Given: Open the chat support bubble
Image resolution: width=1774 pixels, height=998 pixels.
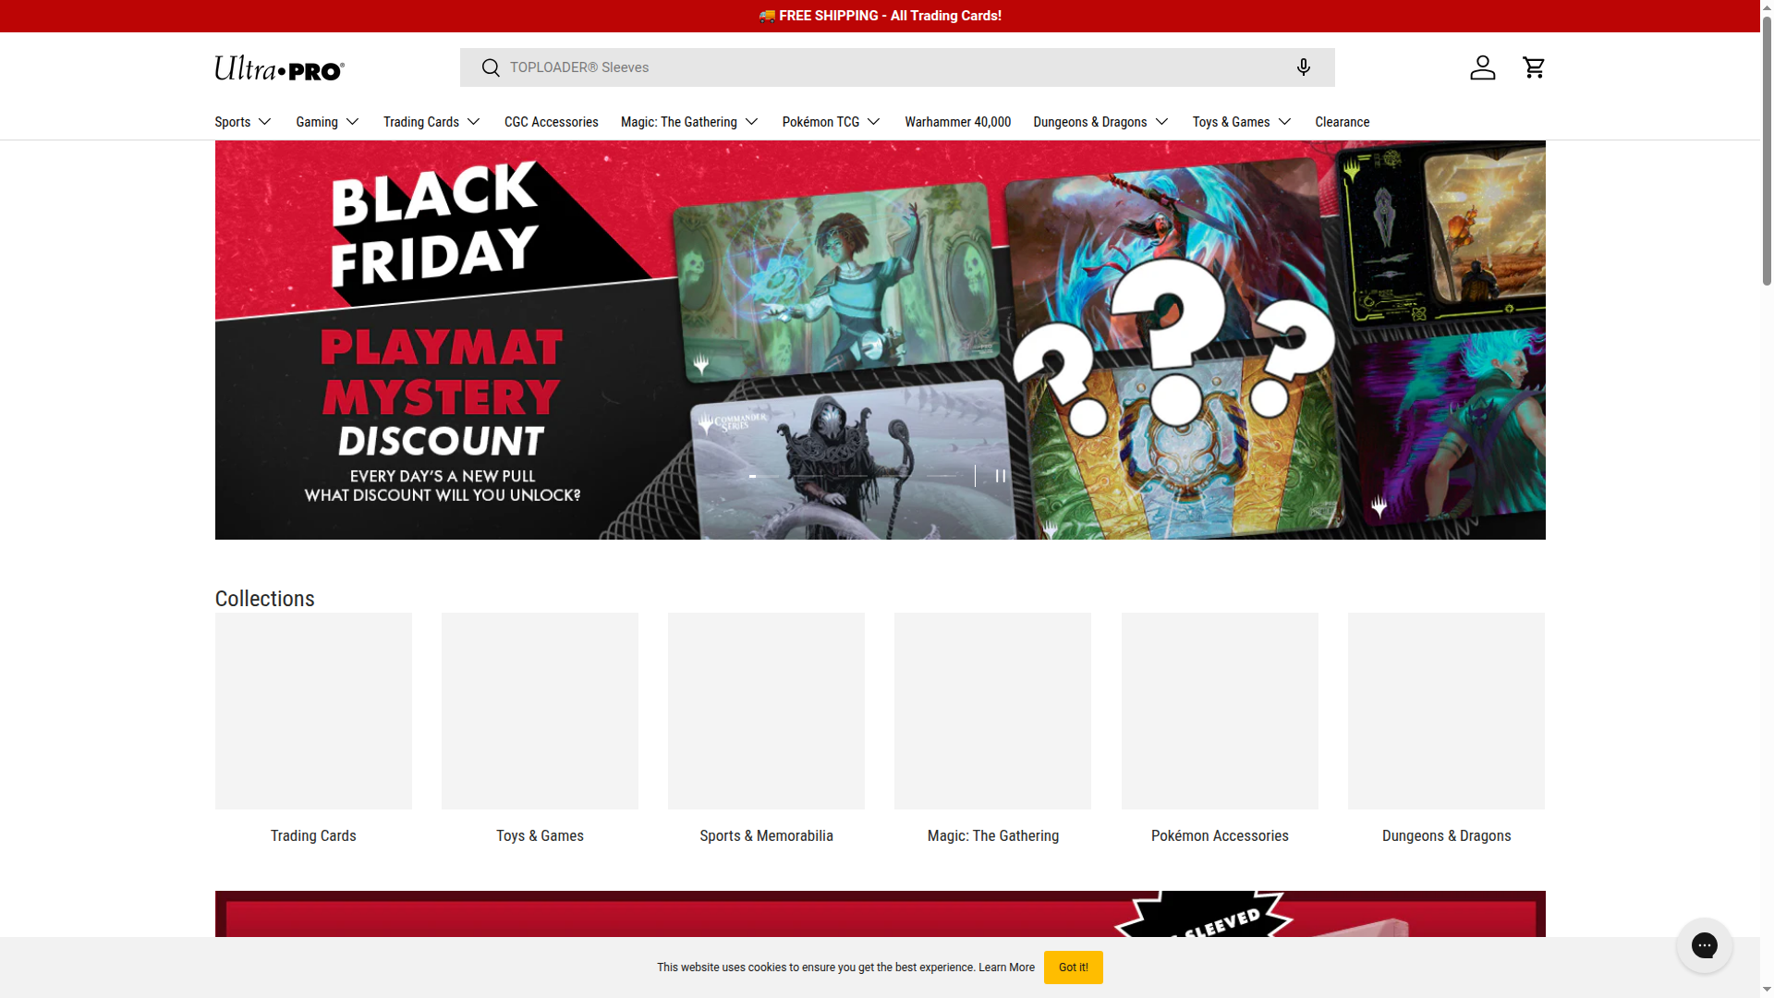Looking at the screenshot, I should (x=1704, y=944).
